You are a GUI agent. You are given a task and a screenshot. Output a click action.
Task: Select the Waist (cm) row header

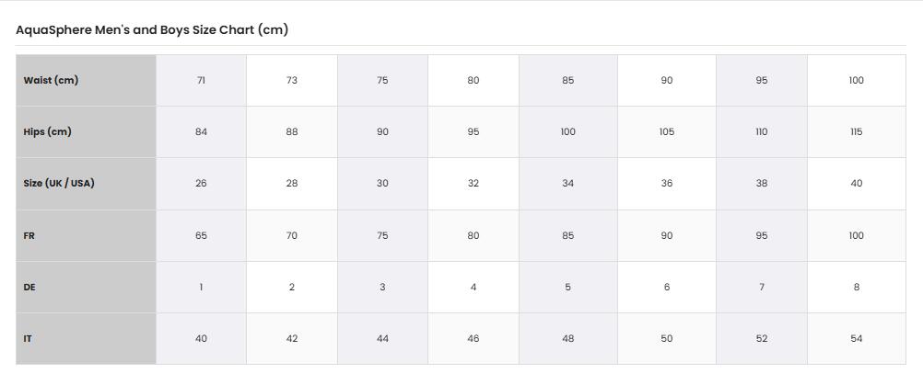[86, 81]
